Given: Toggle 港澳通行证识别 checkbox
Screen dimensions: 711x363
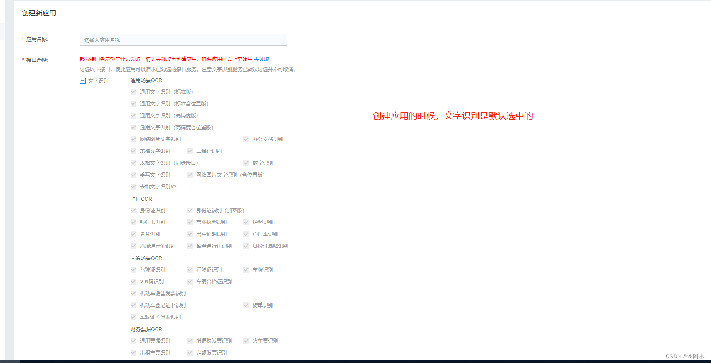Looking at the screenshot, I should pos(133,246).
